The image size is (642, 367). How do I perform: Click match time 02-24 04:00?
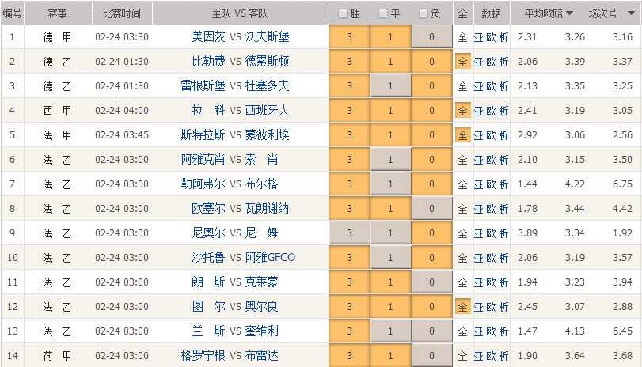(x=122, y=111)
